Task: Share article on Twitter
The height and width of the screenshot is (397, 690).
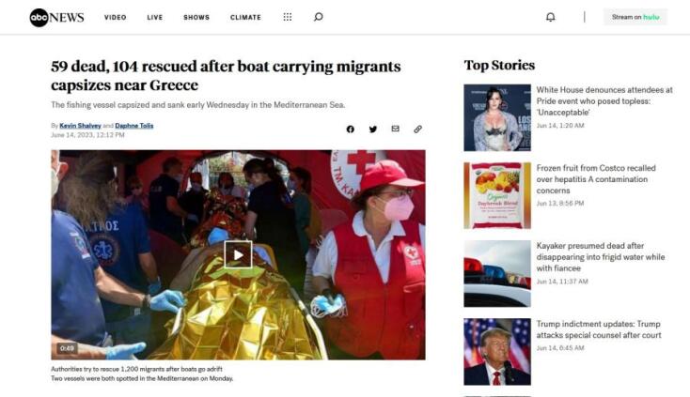Action: click(x=373, y=130)
